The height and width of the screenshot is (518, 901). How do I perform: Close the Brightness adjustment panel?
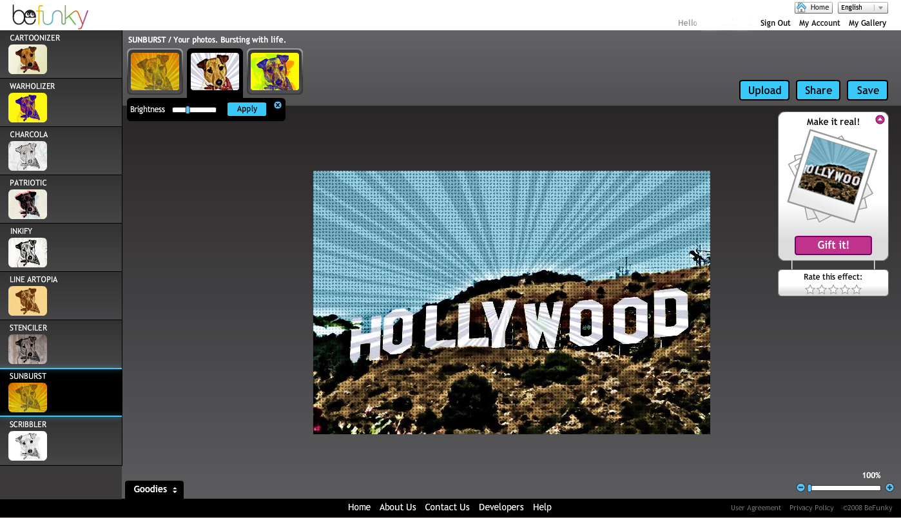pyautogui.click(x=278, y=105)
